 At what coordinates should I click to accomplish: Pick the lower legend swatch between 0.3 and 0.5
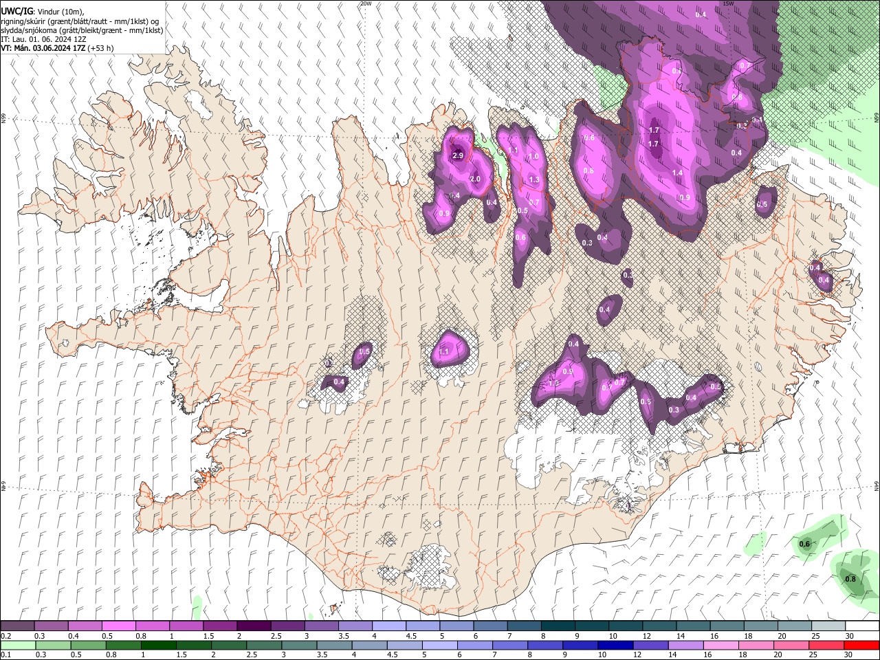point(52,645)
